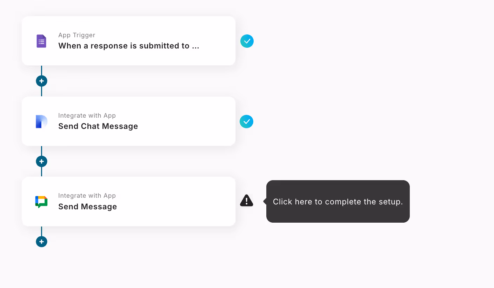Screen dimensions: 494x288
Task: Click the checkmark beside Send Chat Message
Action: click(x=247, y=122)
